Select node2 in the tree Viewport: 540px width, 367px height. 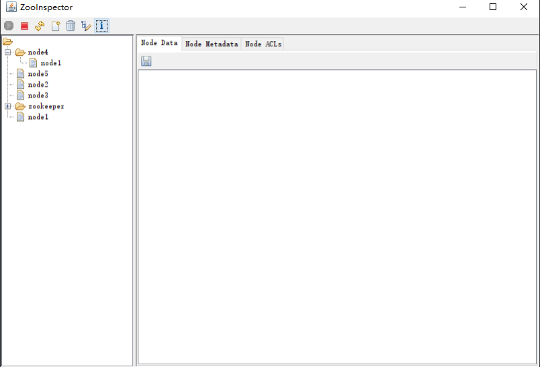pyautogui.click(x=38, y=85)
